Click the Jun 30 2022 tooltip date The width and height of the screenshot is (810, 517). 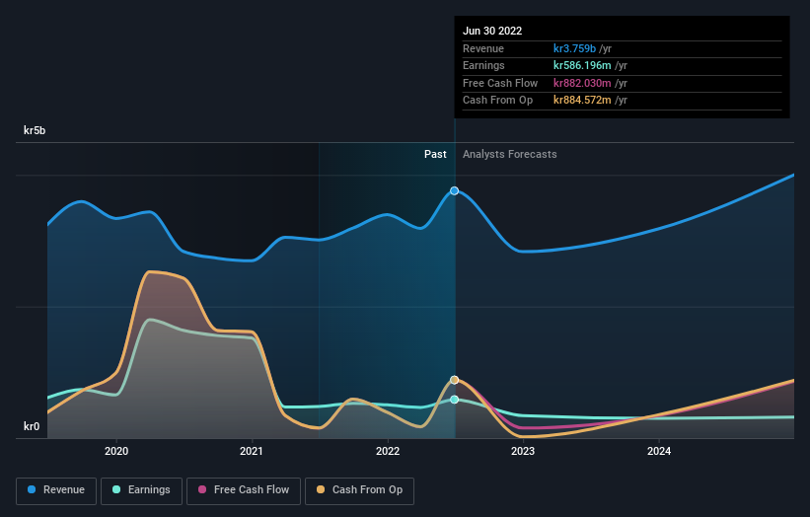point(492,31)
